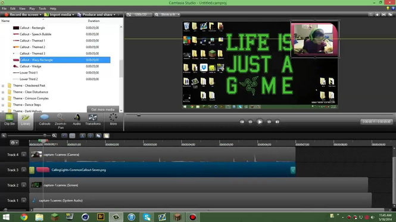The image size is (396, 222).
Task: Step forward in preview
Action: tap(269, 122)
